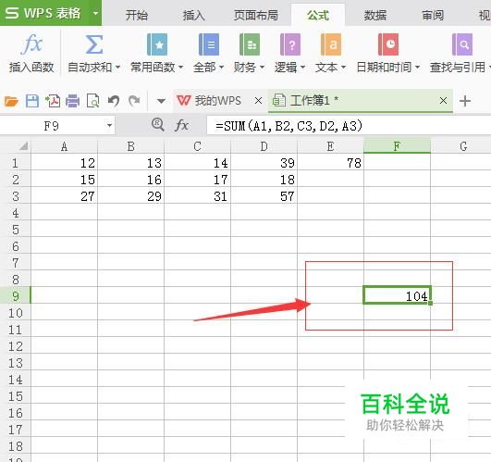
Task: Switch to the 插入 tab
Action: tap(193, 15)
